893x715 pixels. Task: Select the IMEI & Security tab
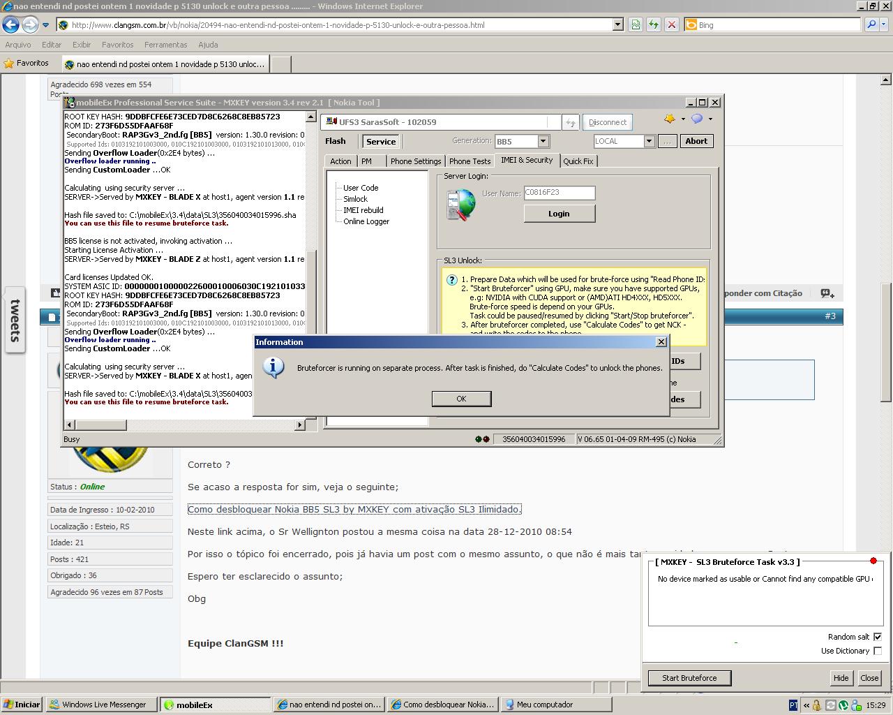click(x=527, y=160)
